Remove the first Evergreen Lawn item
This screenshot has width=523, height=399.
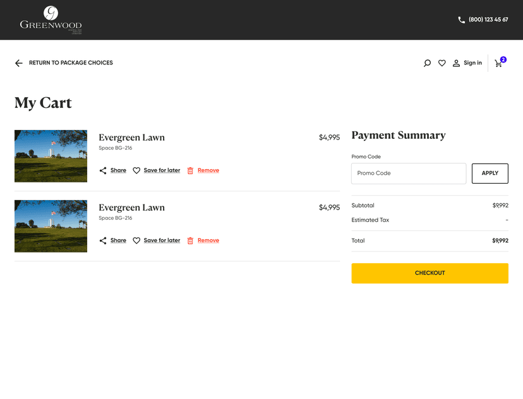[x=208, y=170]
